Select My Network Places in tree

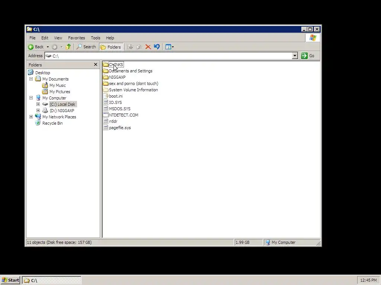(x=59, y=117)
